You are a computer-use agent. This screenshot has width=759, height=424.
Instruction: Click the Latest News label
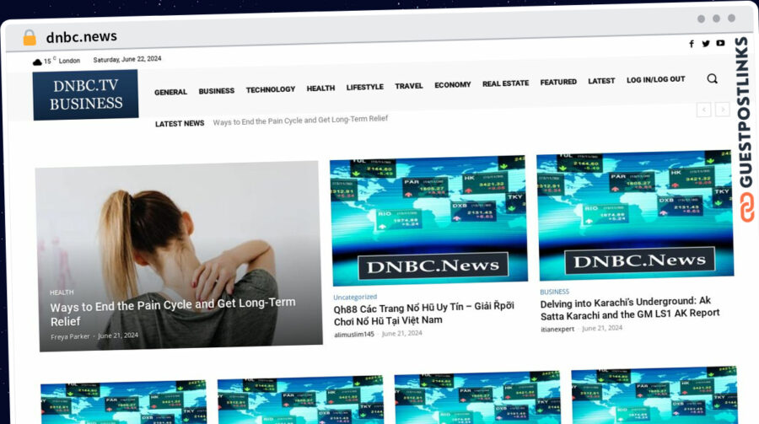pos(180,123)
